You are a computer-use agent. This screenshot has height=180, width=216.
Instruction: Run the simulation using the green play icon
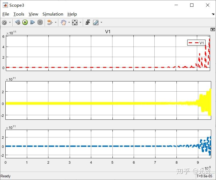point(25,22)
